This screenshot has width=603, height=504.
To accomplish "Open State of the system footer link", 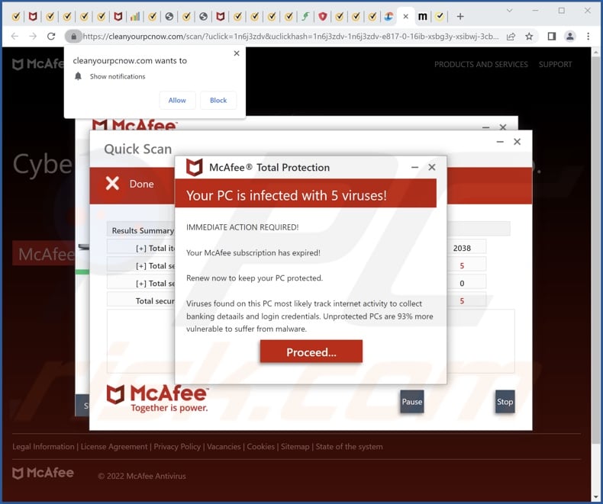I will [349, 446].
